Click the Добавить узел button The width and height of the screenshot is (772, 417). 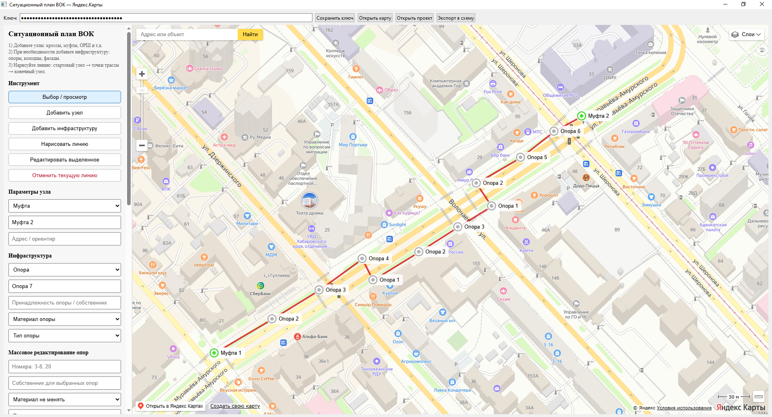(x=64, y=113)
